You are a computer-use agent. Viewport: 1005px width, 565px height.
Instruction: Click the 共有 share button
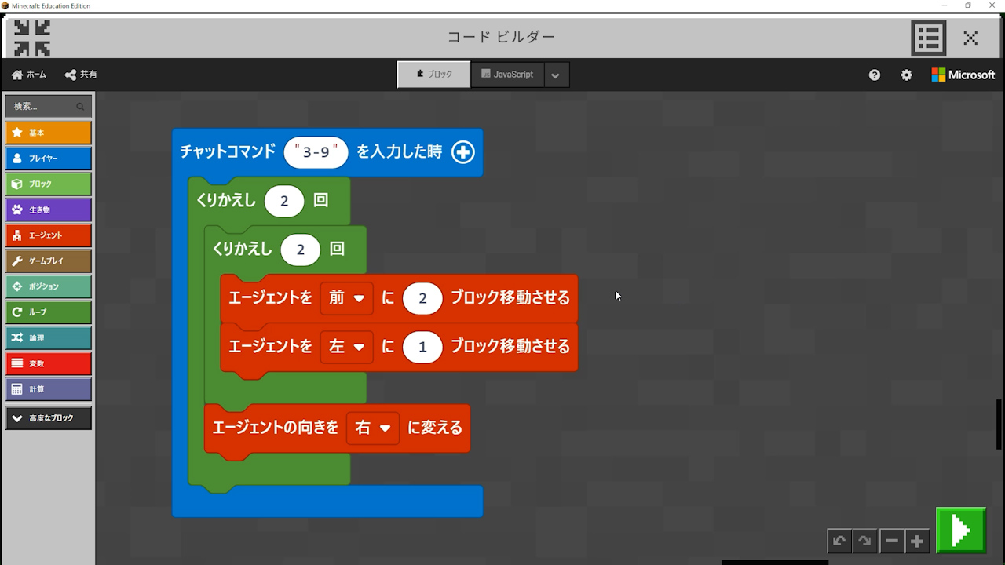click(81, 75)
